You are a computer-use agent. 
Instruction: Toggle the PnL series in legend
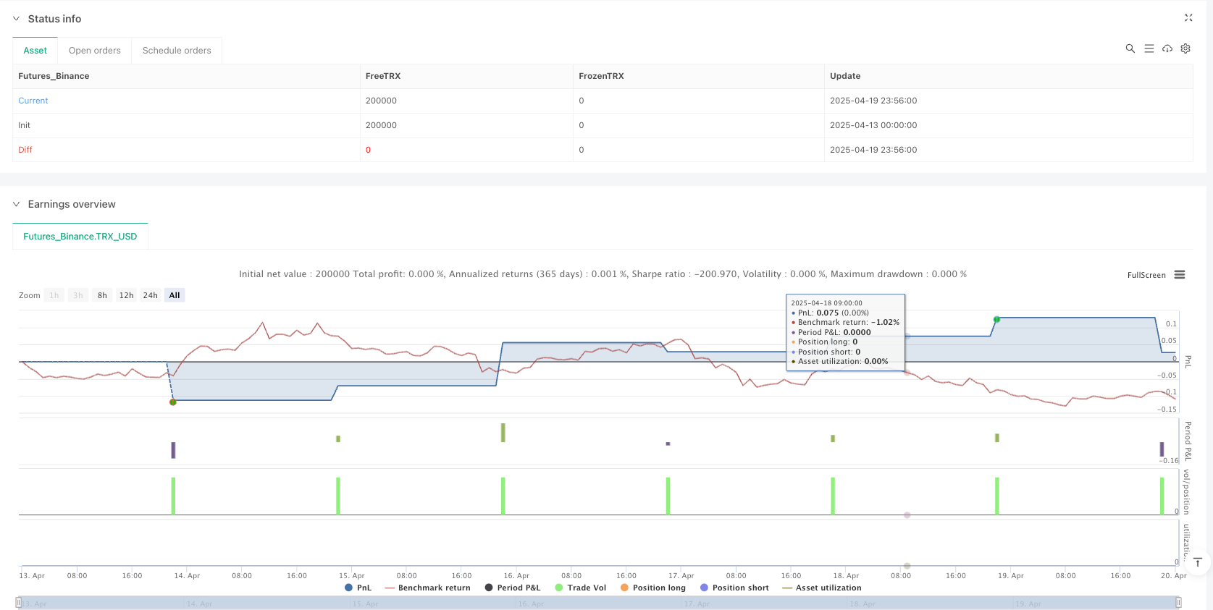tap(358, 588)
